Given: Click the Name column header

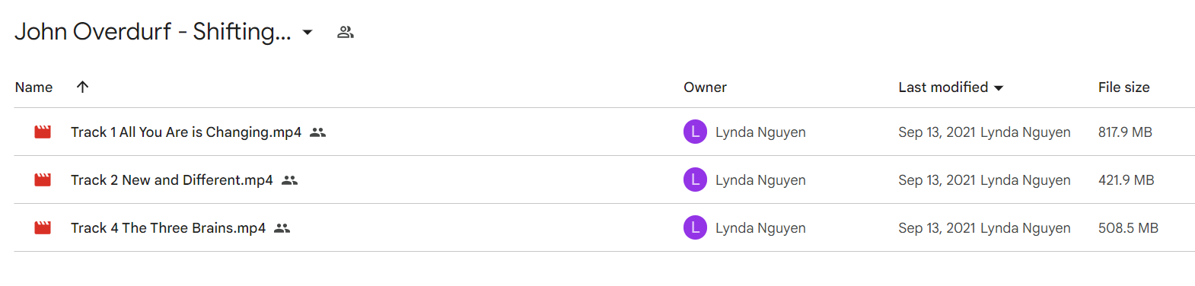Looking at the screenshot, I should coord(33,87).
